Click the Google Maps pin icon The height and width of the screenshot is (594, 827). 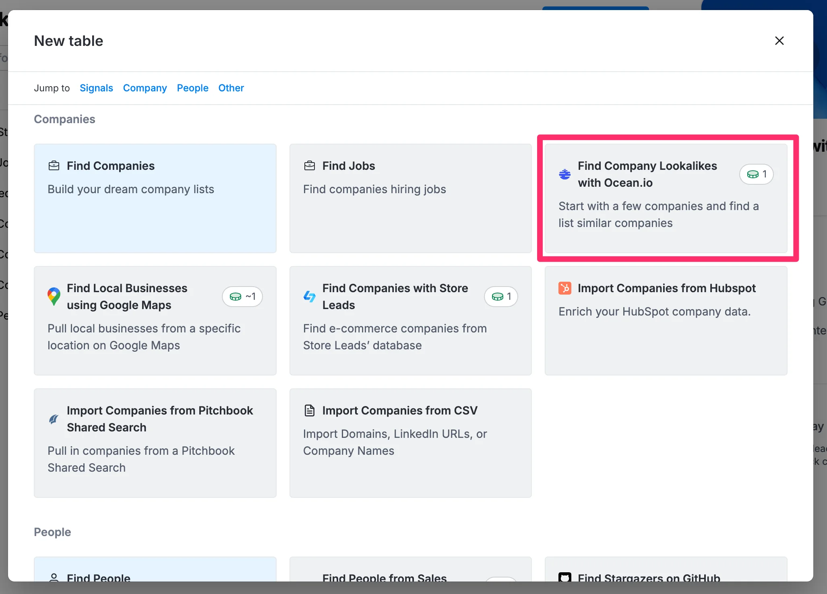[54, 297]
